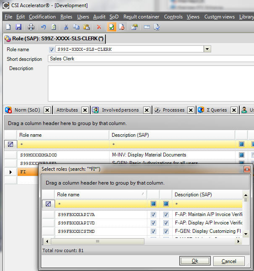Sort by dialog Role name column header
Image resolution: width=254 pixels, height=271 pixels.
click(x=100, y=195)
